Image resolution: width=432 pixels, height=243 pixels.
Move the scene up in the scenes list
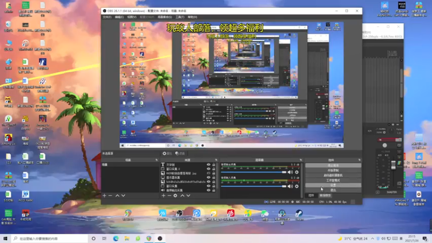117,195
